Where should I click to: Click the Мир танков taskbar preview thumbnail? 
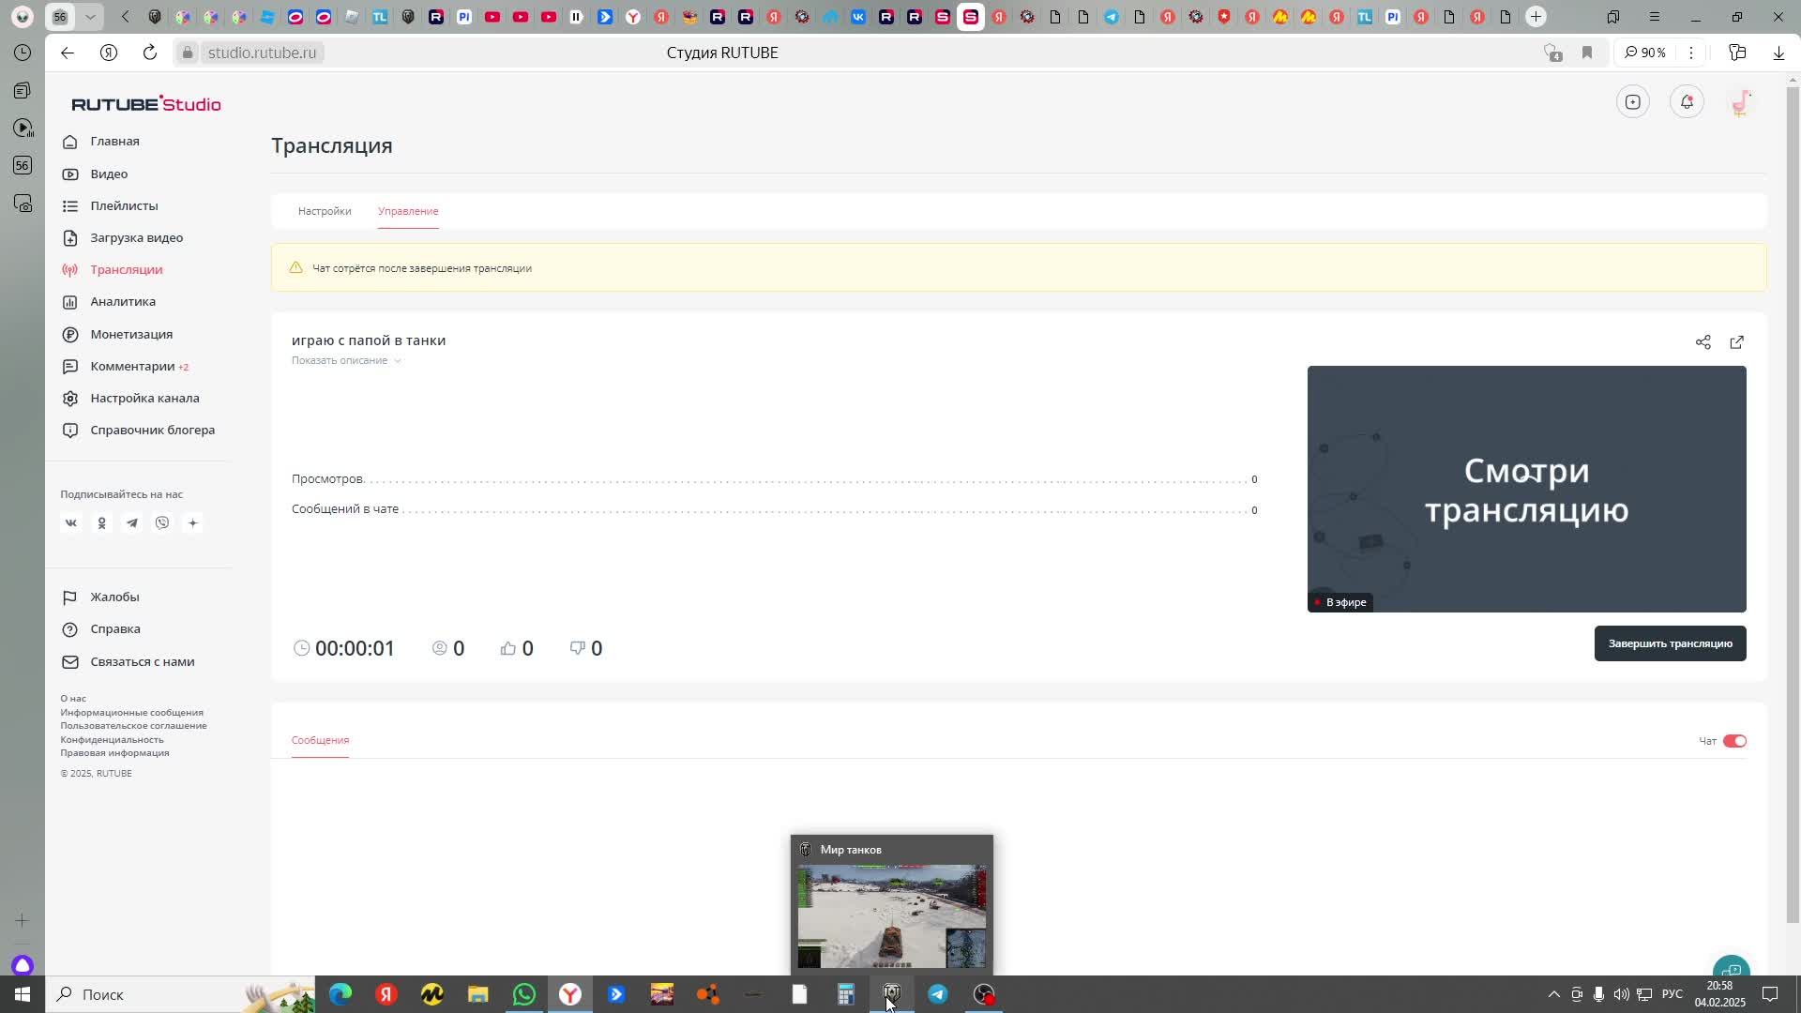(891, 915)
